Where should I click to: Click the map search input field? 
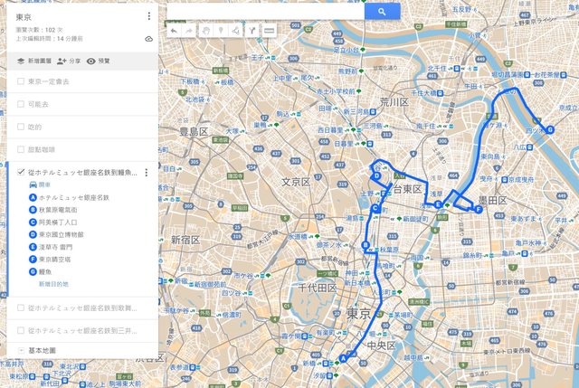[x=265, y=12]
